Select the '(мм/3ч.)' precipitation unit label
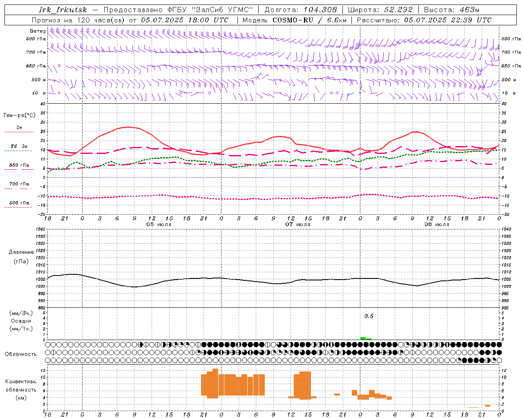523x418 pixels. tap(21, 313)
